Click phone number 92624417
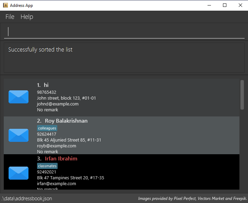Viewport: 248px width, 203px height. click(x=47, y=134)
